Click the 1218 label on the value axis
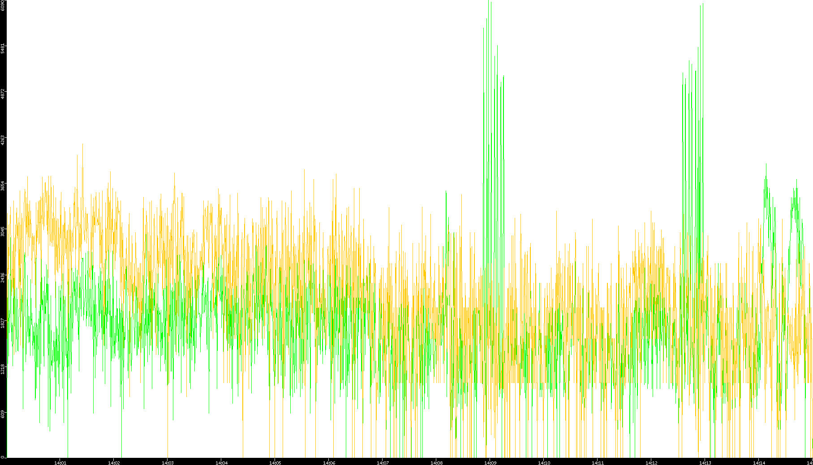The height and width of the screenshot is (465, 813). (3, 369)
